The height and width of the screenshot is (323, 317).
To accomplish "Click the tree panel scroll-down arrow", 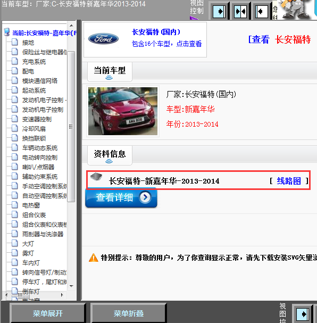I will (x=71, y=286).
